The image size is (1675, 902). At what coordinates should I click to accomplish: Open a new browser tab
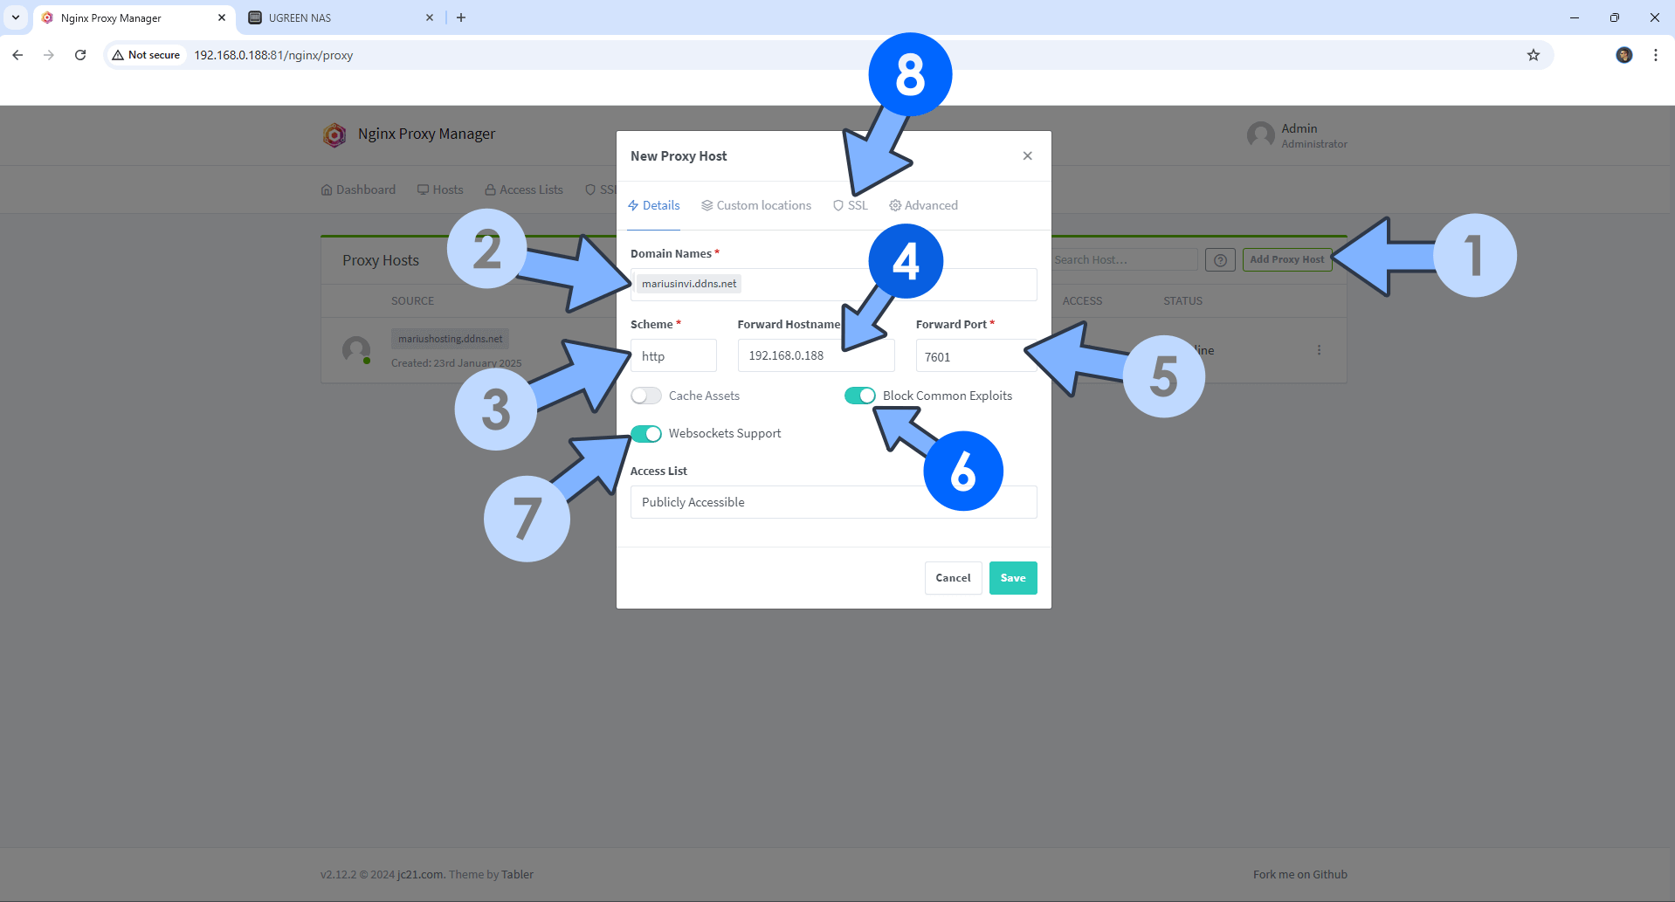tap(461, 17)
